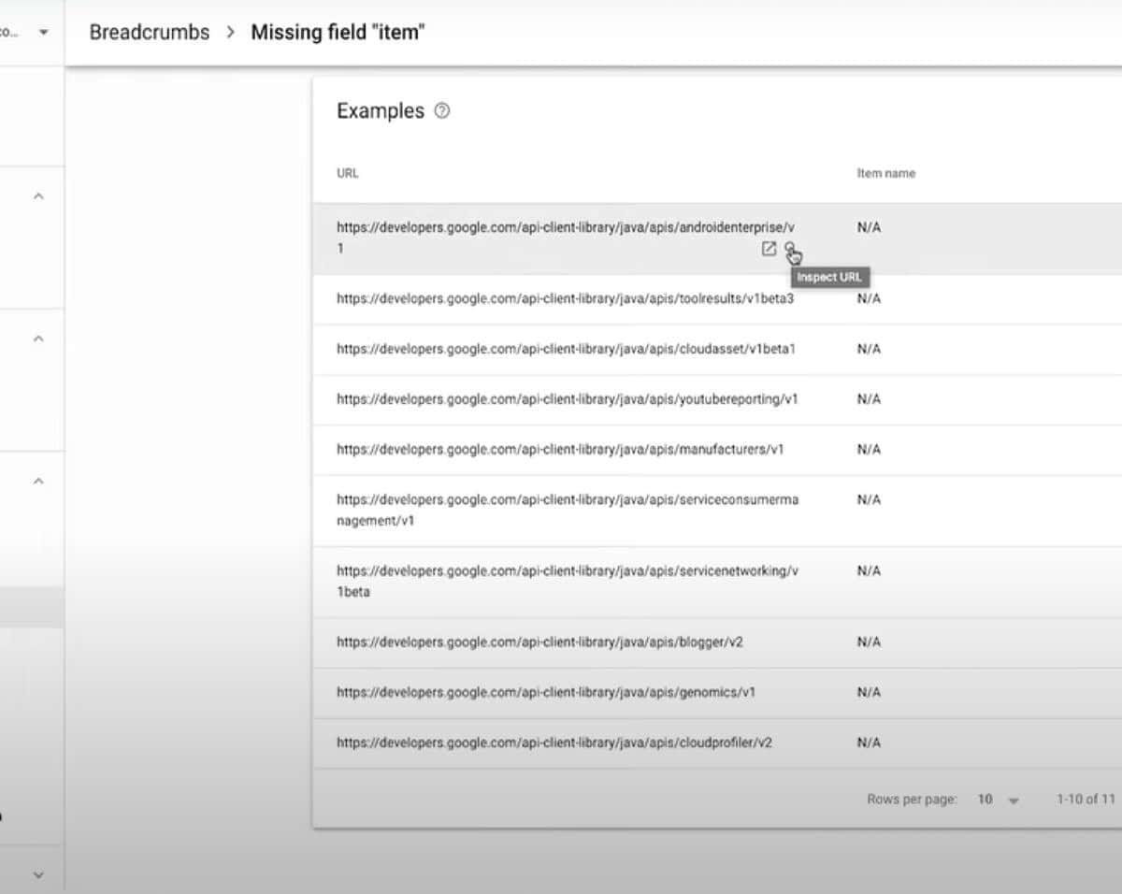
Task: Click the help icon beside Examples
Action: coord(442,111)
